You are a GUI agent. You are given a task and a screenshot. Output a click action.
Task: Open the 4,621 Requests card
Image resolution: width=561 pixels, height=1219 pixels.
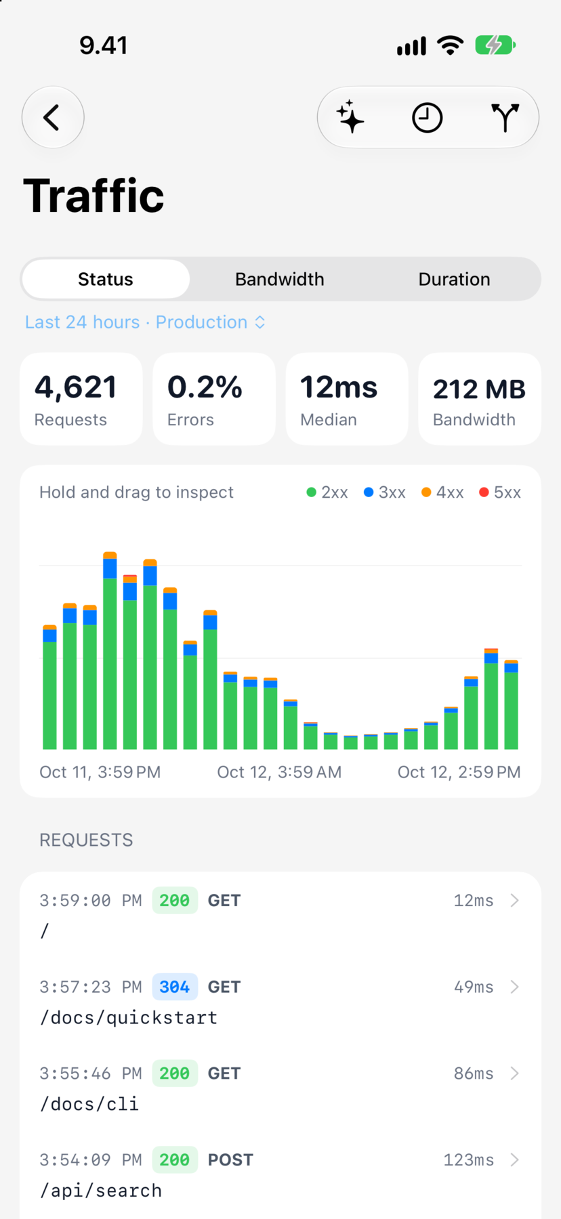coord(81,399)
